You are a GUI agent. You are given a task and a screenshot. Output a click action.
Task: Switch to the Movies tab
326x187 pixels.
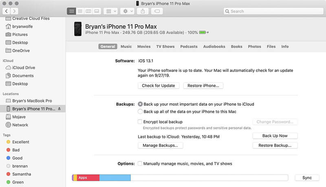(144, 47)
